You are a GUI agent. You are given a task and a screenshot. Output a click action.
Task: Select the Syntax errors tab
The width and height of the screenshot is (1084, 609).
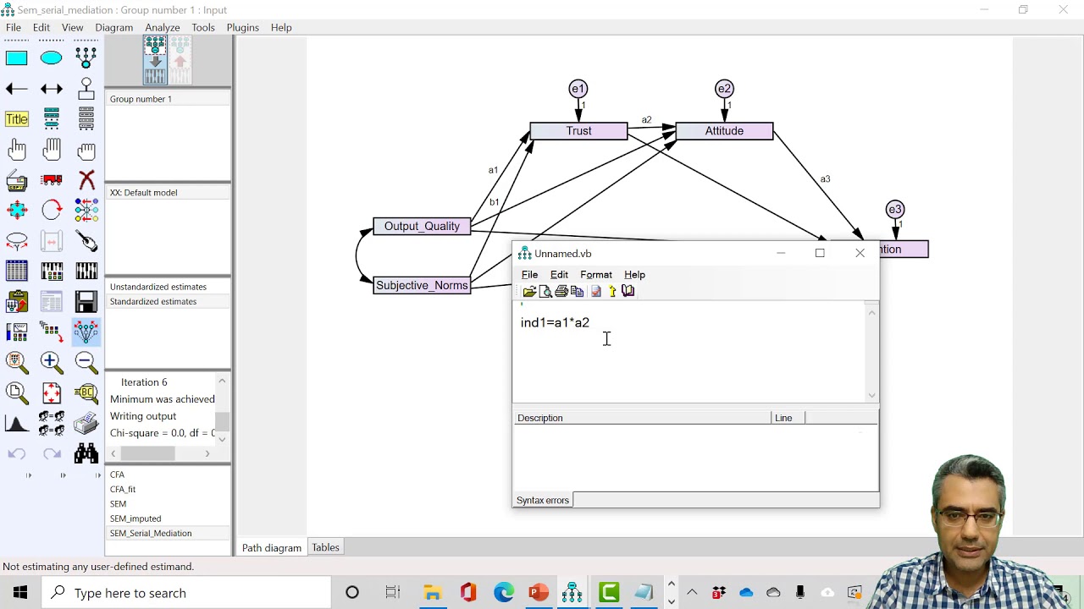point(543,500)
